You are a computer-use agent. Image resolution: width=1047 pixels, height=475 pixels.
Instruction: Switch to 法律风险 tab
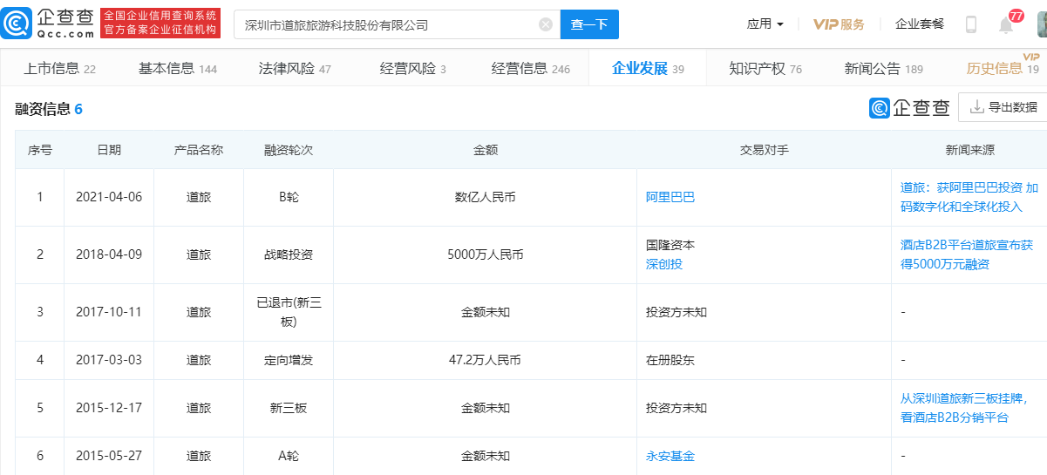(295, 69)
